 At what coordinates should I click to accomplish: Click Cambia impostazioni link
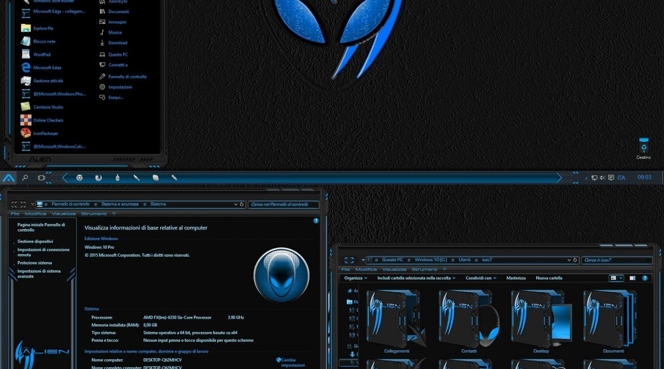(293, 363)
